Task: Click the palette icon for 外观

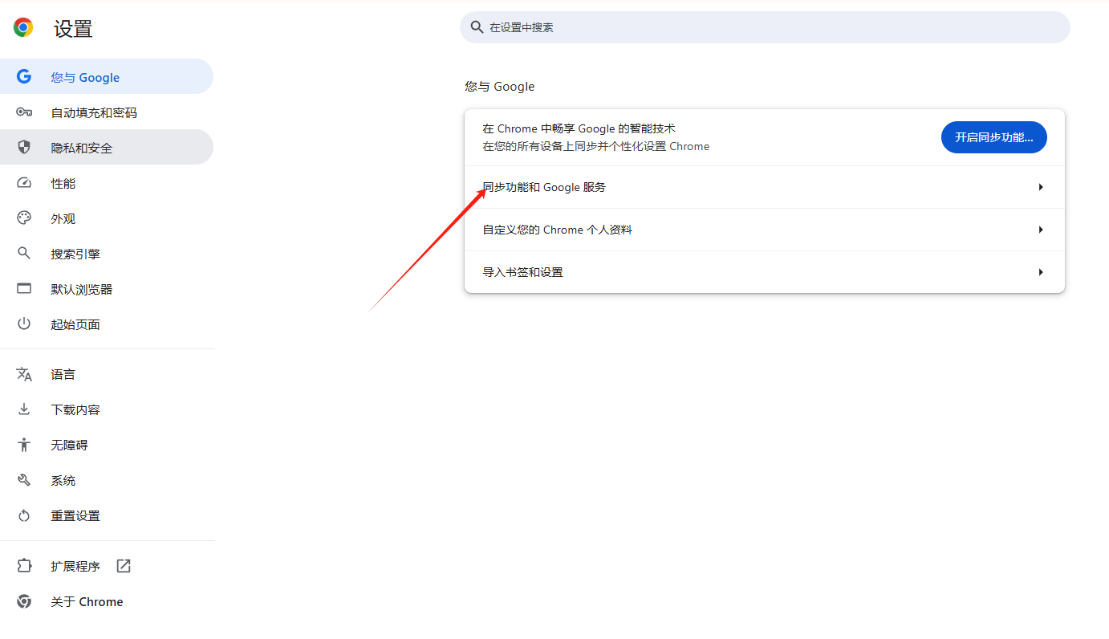Action: [24, 218]
